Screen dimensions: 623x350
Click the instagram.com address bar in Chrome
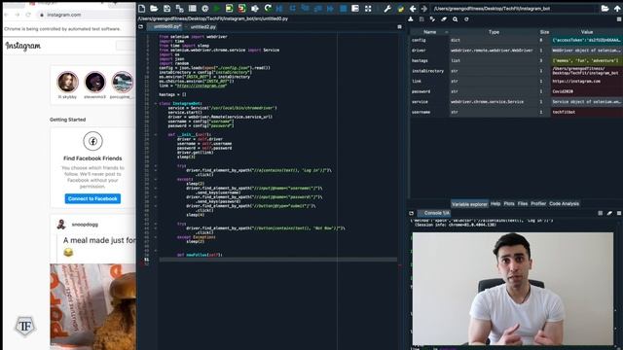[86, 15]
